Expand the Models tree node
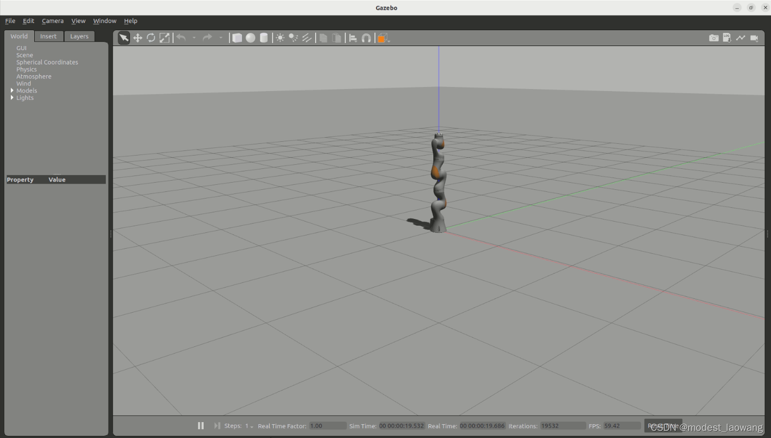771x438 pixels. click(x=12, y=91)
